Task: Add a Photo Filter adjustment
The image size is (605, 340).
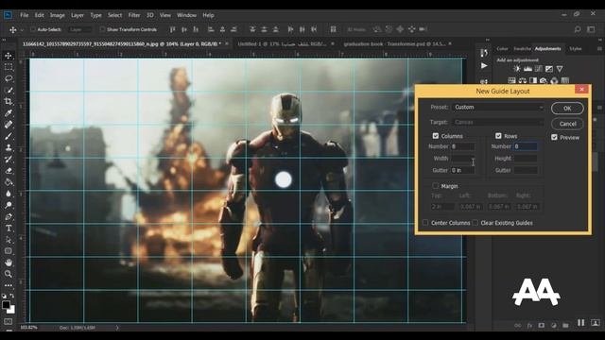Action: click(544, 80)
